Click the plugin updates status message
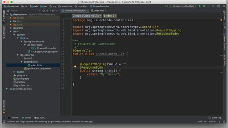 tap(50, 122)
